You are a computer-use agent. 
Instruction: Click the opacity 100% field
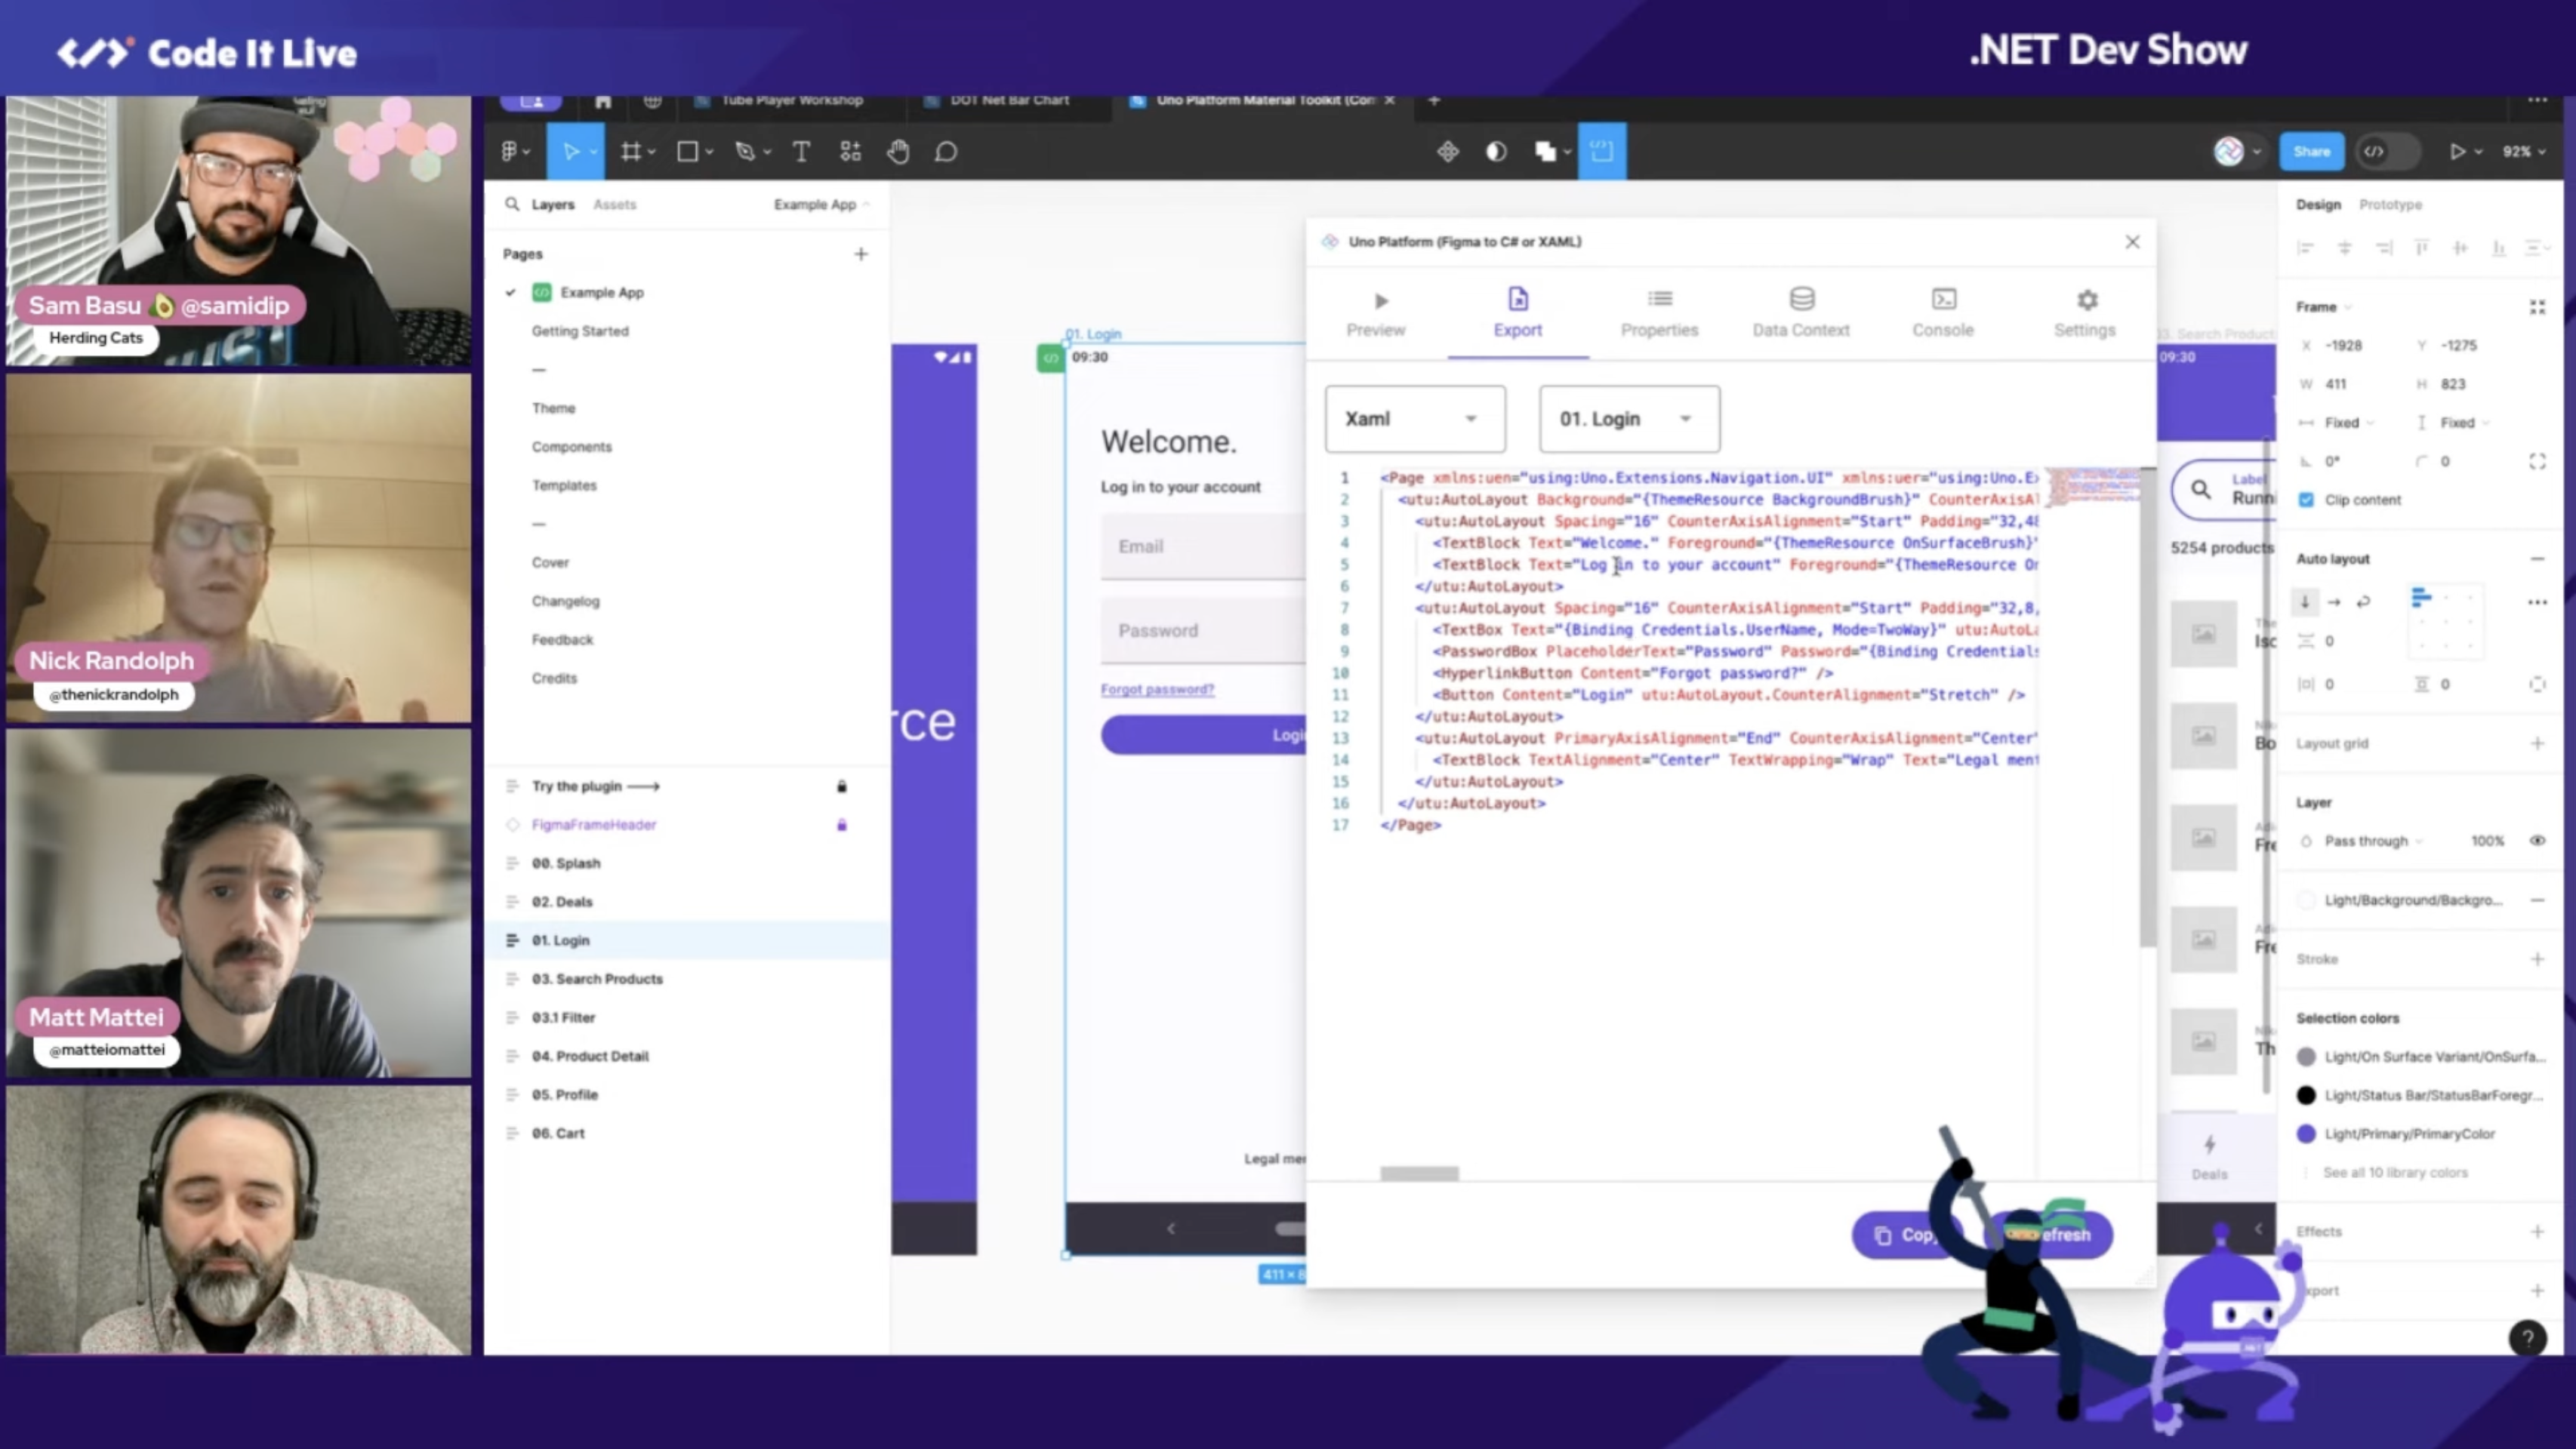click(2487, 841)
